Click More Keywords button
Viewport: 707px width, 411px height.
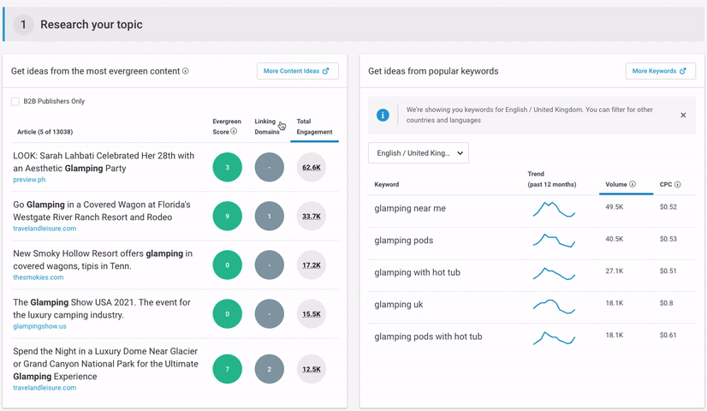[658, 71]
